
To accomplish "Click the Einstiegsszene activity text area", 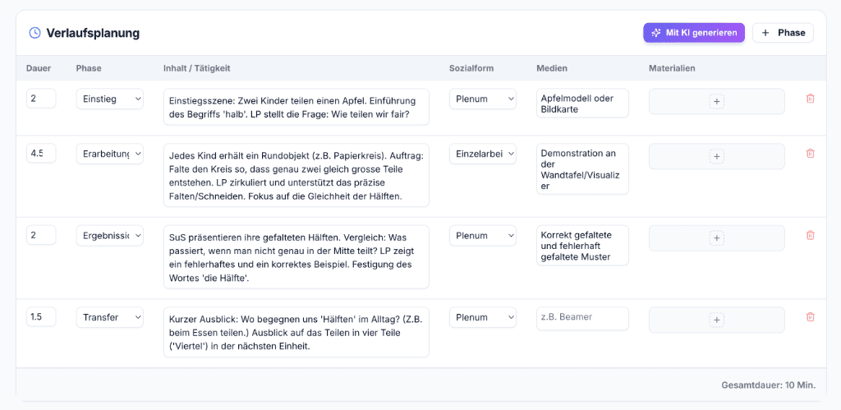I will [296, 107].
